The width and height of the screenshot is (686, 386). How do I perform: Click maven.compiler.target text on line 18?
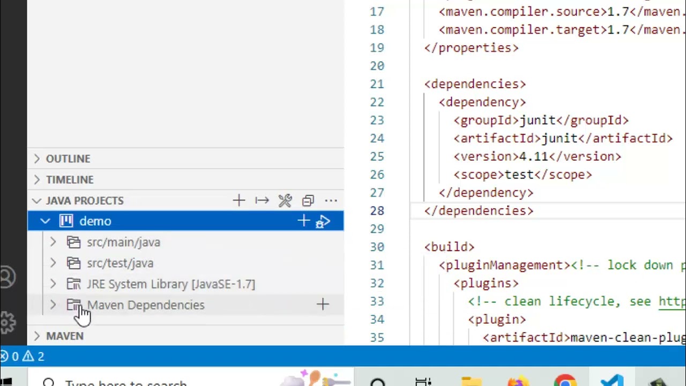tap(523, 29)
